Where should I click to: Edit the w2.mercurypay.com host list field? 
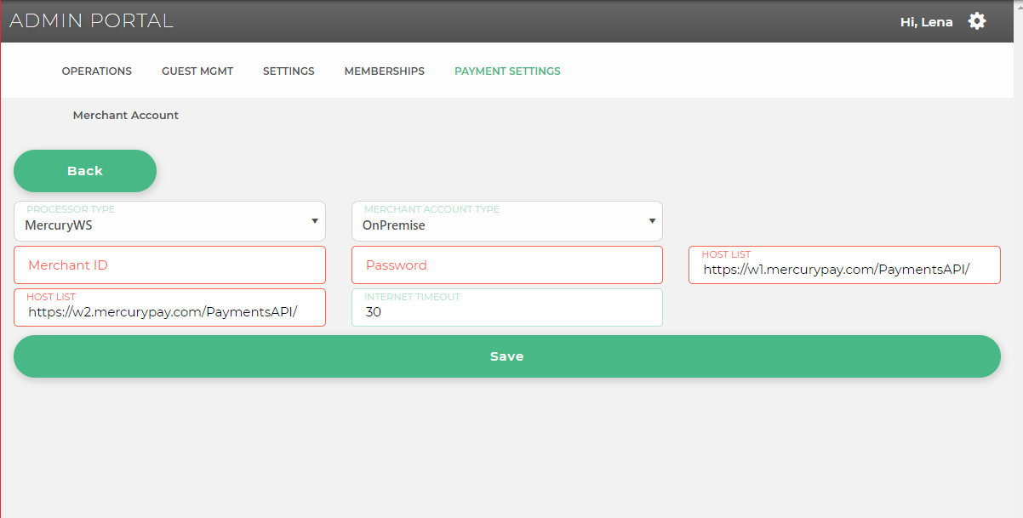(x=169, y=308)
